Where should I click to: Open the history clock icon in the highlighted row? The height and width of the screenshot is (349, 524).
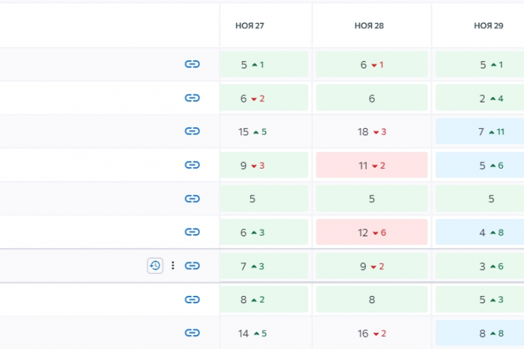pos(155,266)
